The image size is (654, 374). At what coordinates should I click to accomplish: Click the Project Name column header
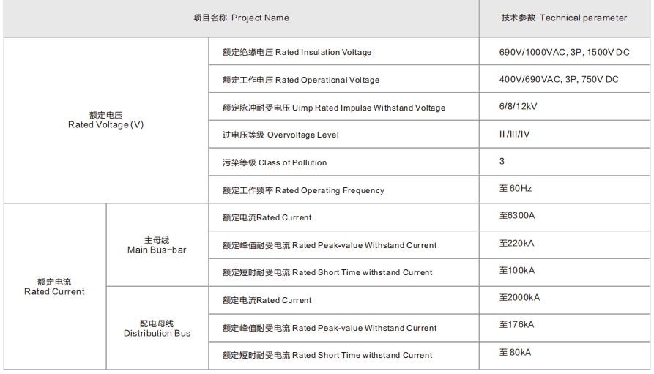coord(241,18)
